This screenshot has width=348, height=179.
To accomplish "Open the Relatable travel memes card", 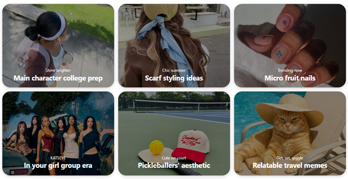I will [x=290, y=133].
